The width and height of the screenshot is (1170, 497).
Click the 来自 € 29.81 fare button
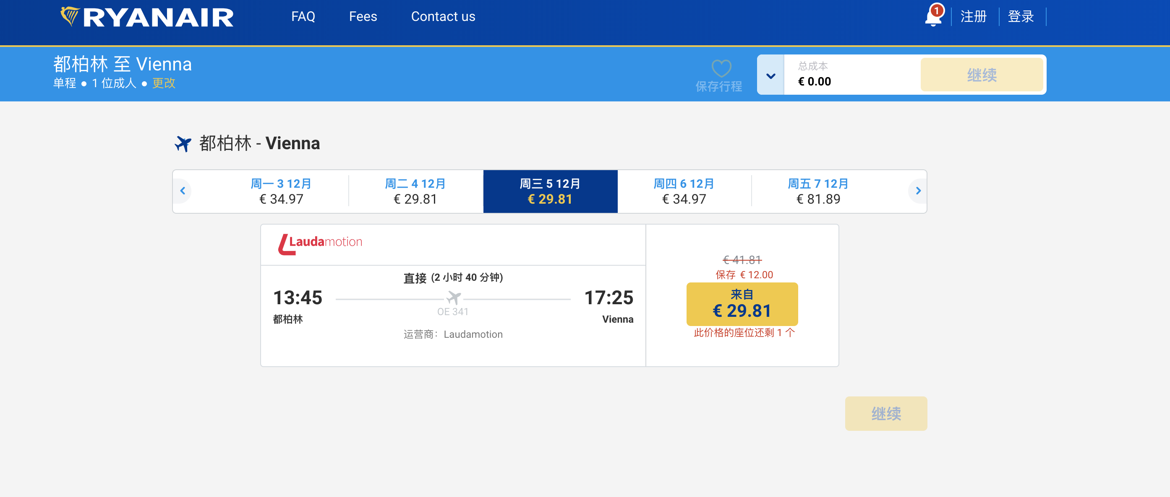tap(742, 304)
